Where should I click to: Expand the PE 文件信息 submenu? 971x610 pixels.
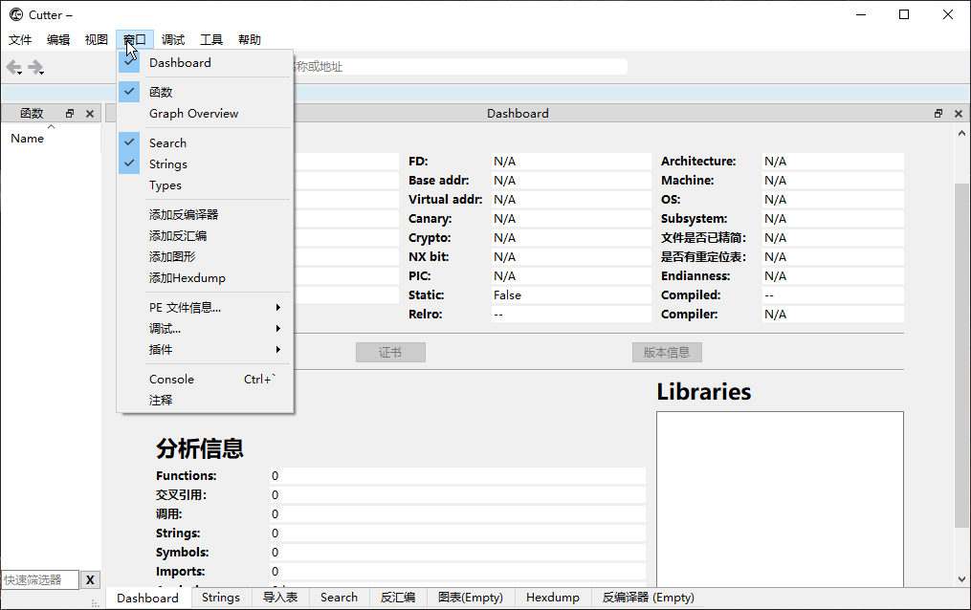191,308
